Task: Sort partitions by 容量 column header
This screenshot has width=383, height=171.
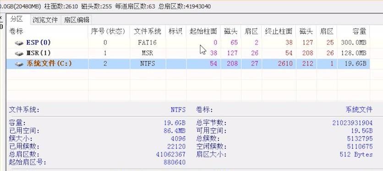Action: [x=353, y=31]
